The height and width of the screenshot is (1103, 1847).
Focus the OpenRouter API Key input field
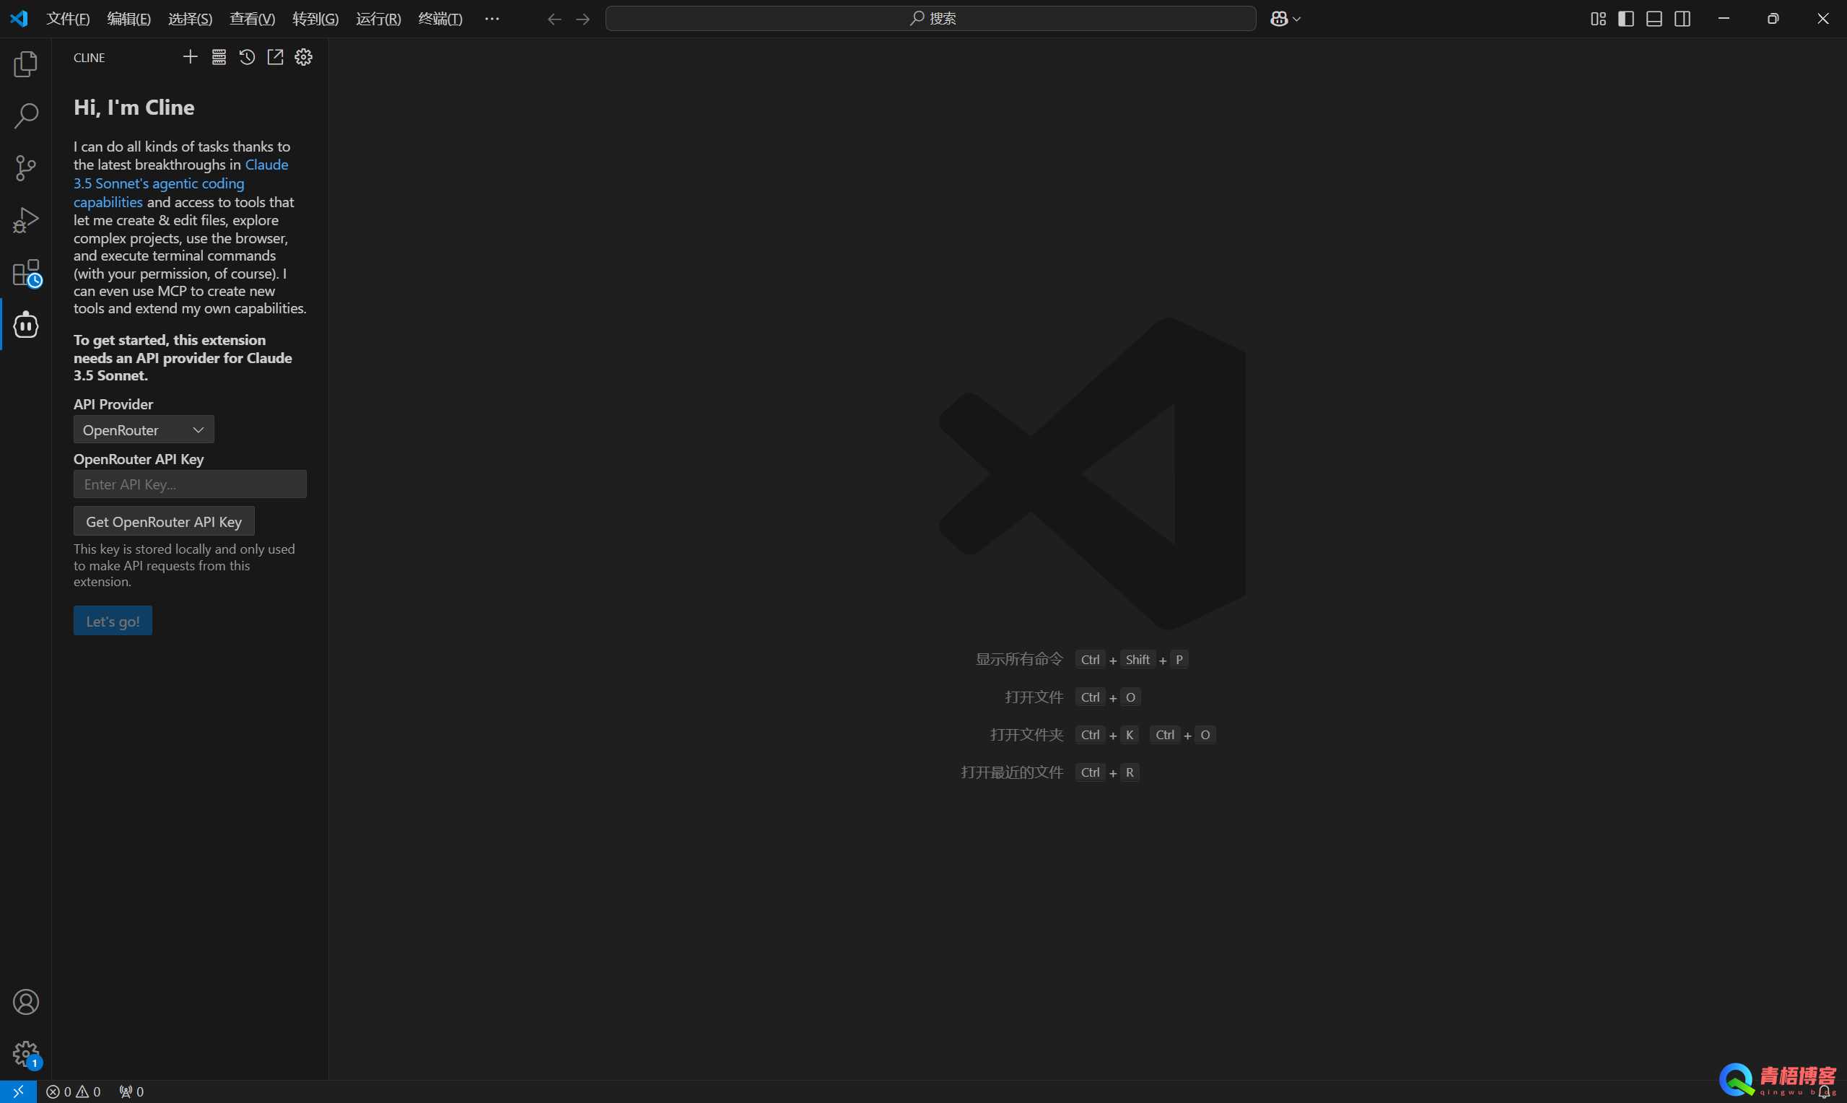(x=189, y=484)
